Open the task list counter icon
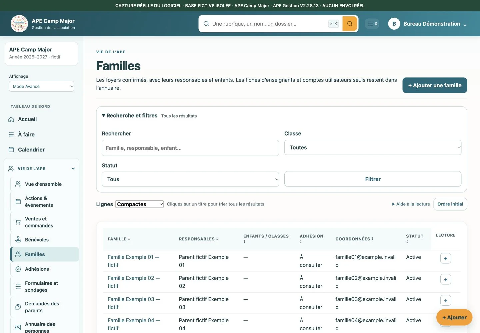 (x=372, y=24)
